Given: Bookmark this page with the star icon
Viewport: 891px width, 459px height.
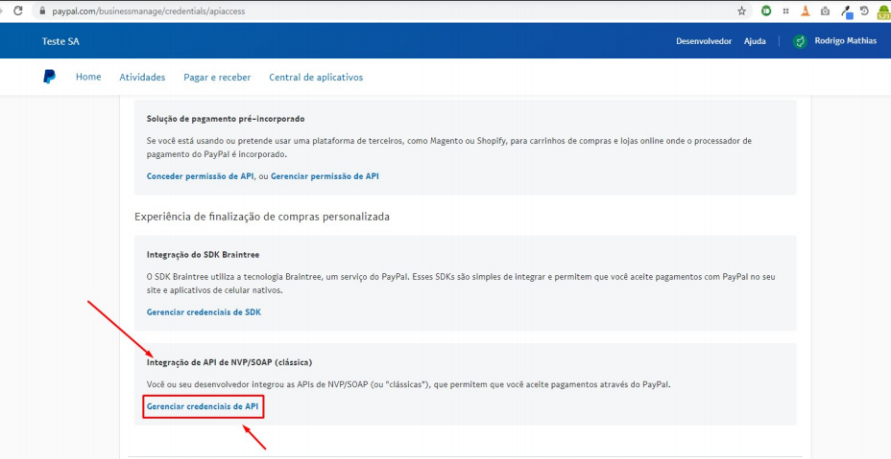Looking at the screenshot, I should pyautogui.click(x=741, y=11).
